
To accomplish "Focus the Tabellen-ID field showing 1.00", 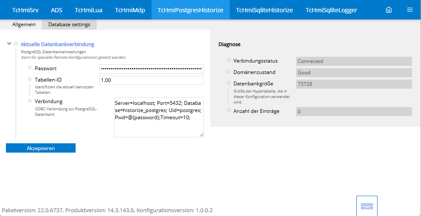I will tap(152, 80).
